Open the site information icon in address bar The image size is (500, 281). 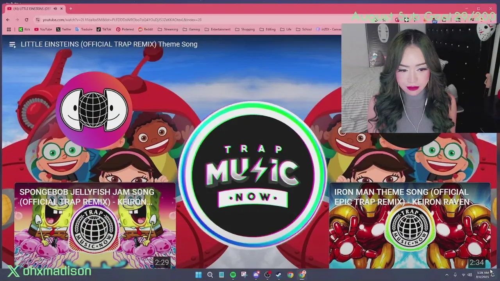click(37, 20)
